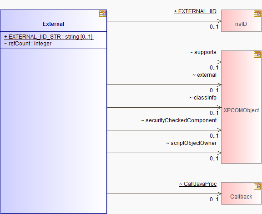Click the class icon on External box
The image size is (262, 214).
tap(103, 14)
